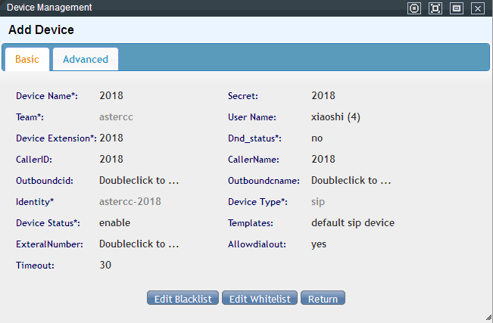Close the Device Management window
The image size is (493, 323).
pyautogui.click(x=478, y=8)
